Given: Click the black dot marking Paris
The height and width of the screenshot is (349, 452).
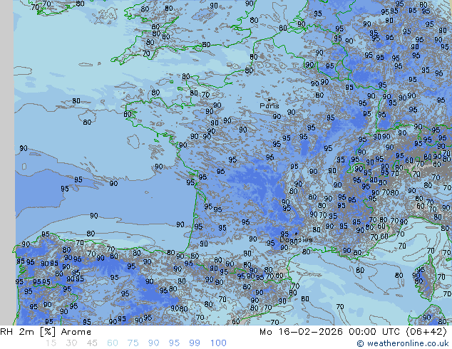Looking at the screenshot, I should (x=269, y=100).
